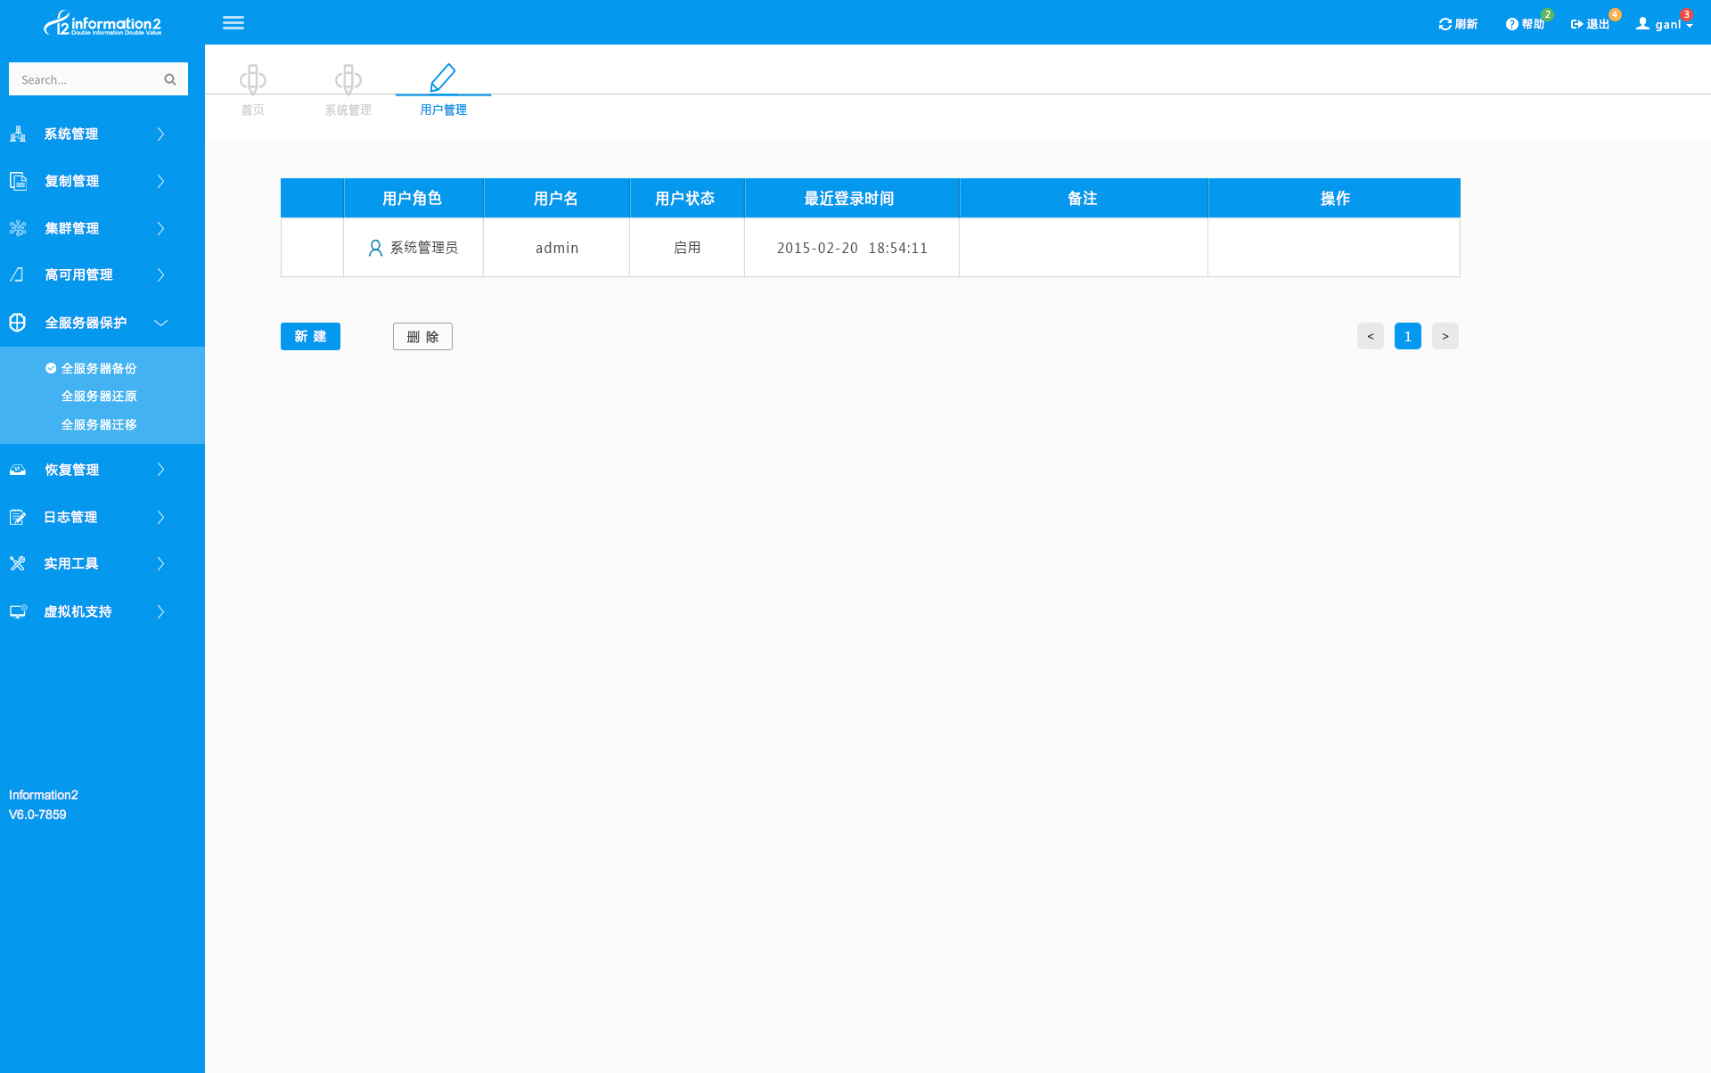Screen dimensions: 1711x1073
Task: Open help (帮助) from top bar
Action: [x=1525, y=24]
